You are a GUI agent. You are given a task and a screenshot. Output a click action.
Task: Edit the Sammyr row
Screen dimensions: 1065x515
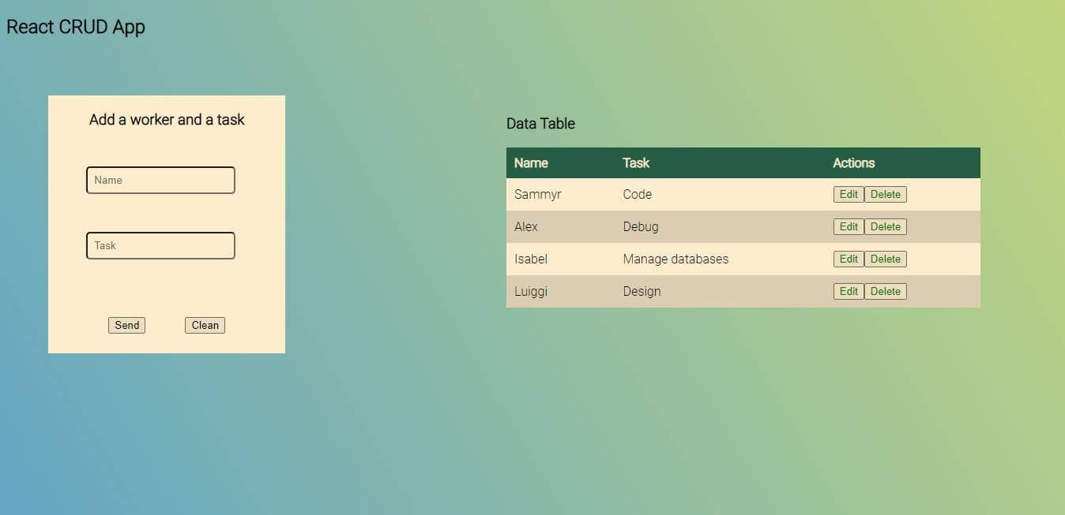[849, 195]
